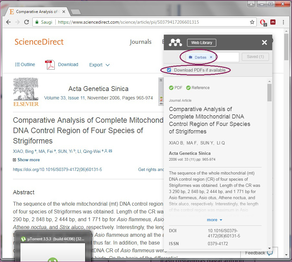
Task: Click the Mendeley panel vertical scrollbar
Action: tap(269, 92)
